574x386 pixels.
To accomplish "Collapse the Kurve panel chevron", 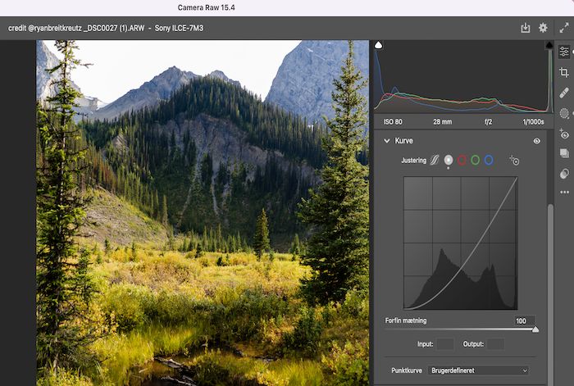I will point(386,140).
